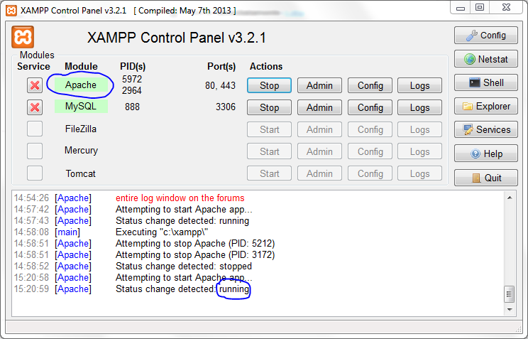The image size is (528, 339).
Task: Click the Tomcat module name
Action: pos(80,173)
